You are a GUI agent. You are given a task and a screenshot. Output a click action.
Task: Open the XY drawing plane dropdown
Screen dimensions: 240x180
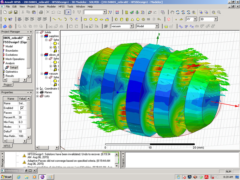coord(195,19)
